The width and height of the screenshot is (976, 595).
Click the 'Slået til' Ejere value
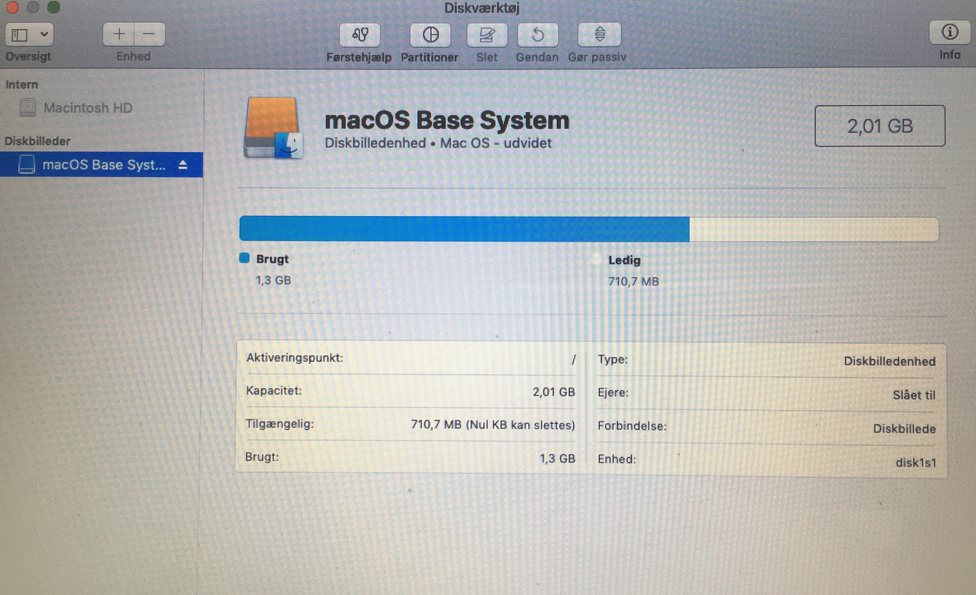point(914,395)
